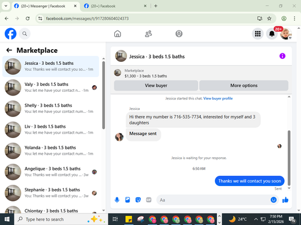Click Jessica's message with phone number
Screen dimensions: 301x225
(x=193, y=119)
